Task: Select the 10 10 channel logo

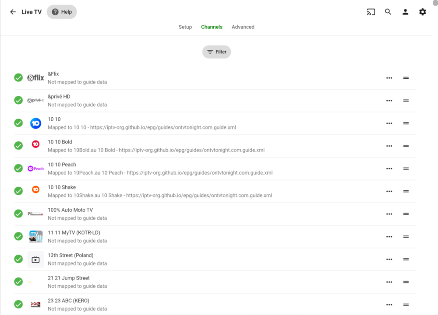Action: tap(35, 123)
